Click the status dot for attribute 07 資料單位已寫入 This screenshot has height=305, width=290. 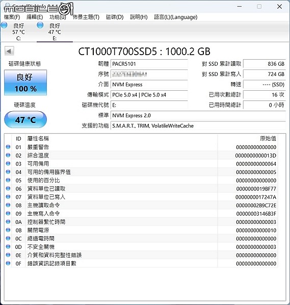pos(8,197)
